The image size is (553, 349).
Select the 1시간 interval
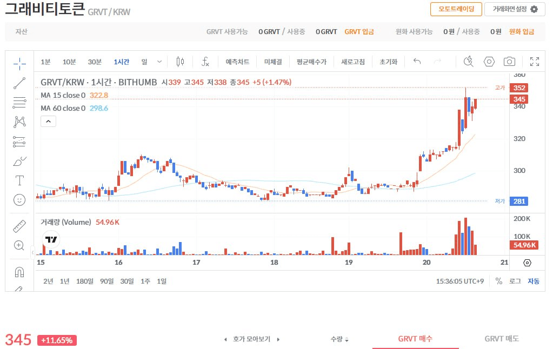pyautogui.click(x=121, y=62)
